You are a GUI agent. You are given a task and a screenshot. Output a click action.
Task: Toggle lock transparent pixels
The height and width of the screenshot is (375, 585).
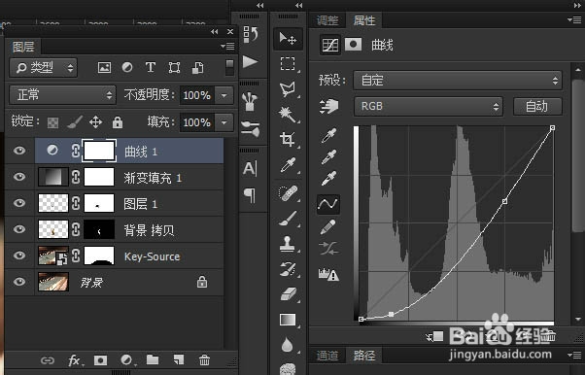point(53,122)
